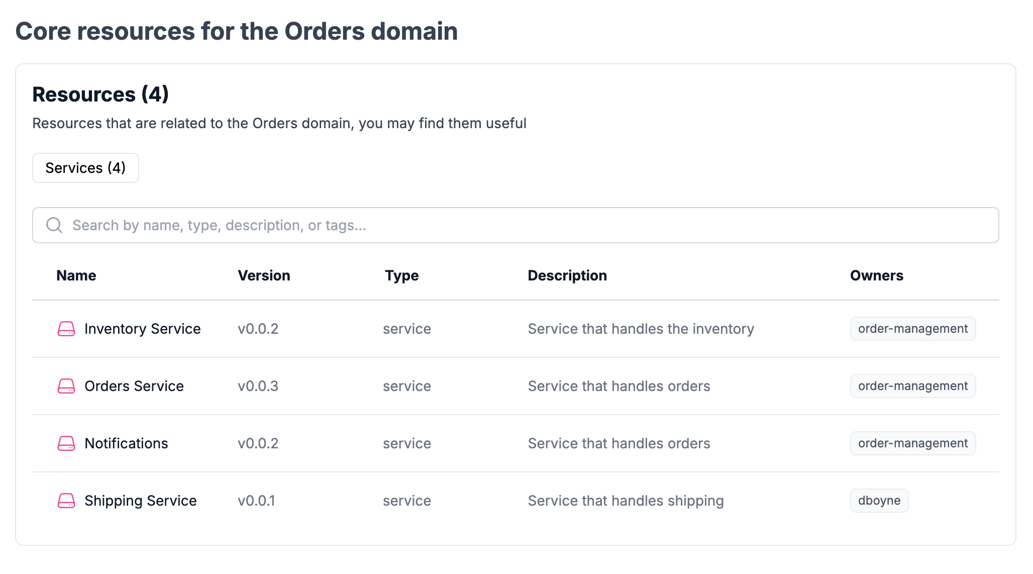
Task: Click order-management owner badge for Inventory Service
Action: (x=912, y=329)
